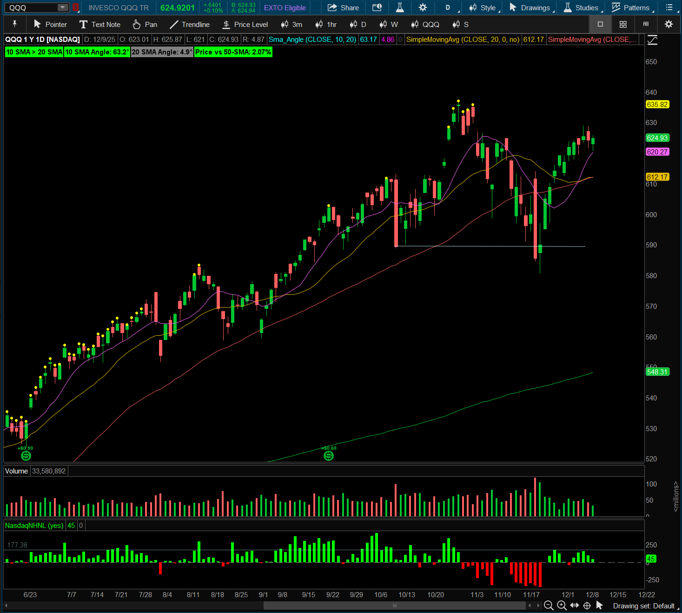
Task: Click the QQQ symbol input field
Action: [x=32, y=7]
